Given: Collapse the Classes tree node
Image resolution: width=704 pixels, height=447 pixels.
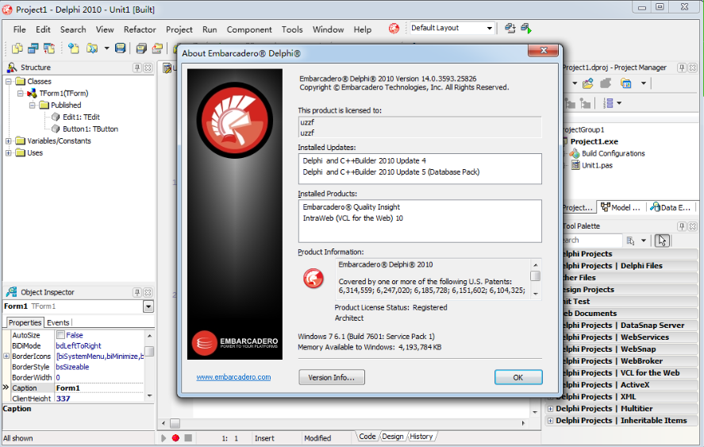Looking at the screenshot, I should point(9,81).
